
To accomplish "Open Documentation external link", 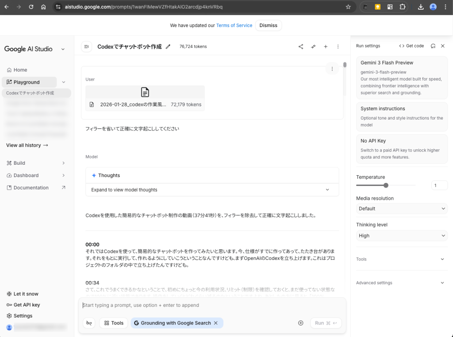I will click(x=36, y=187).
